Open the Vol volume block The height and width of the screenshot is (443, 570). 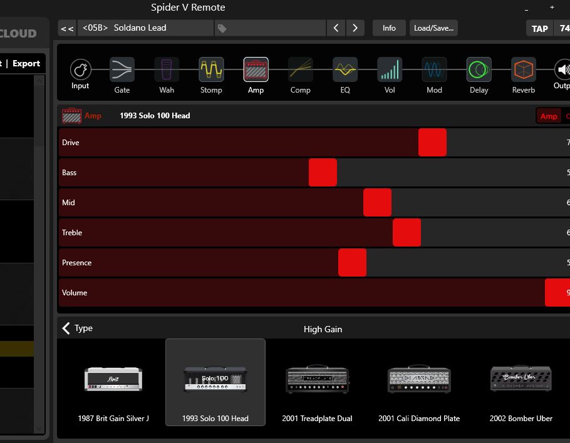pyautogui.click(x=390, y=69)
